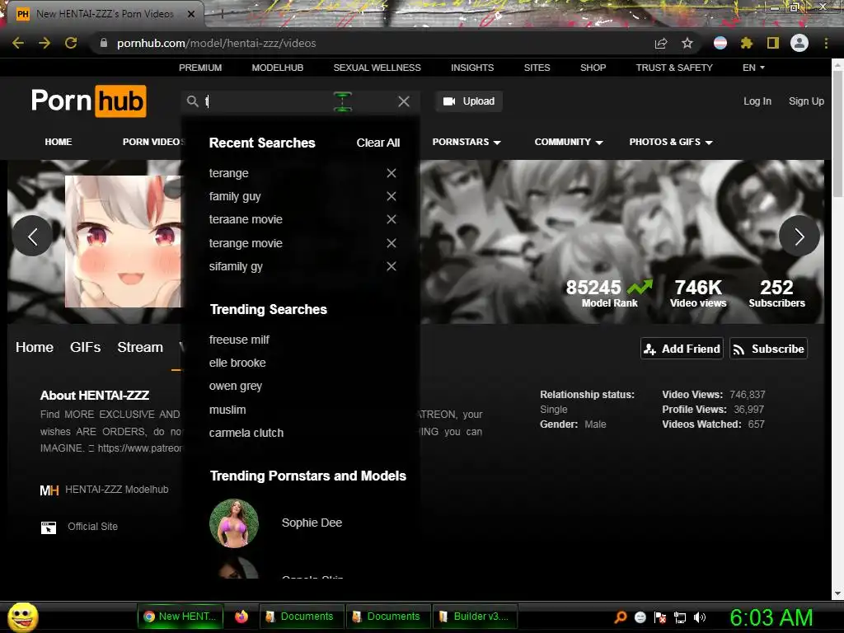This screenshot has height=633, width=844.
Task: Open the network tray icon
Action: 680,617
